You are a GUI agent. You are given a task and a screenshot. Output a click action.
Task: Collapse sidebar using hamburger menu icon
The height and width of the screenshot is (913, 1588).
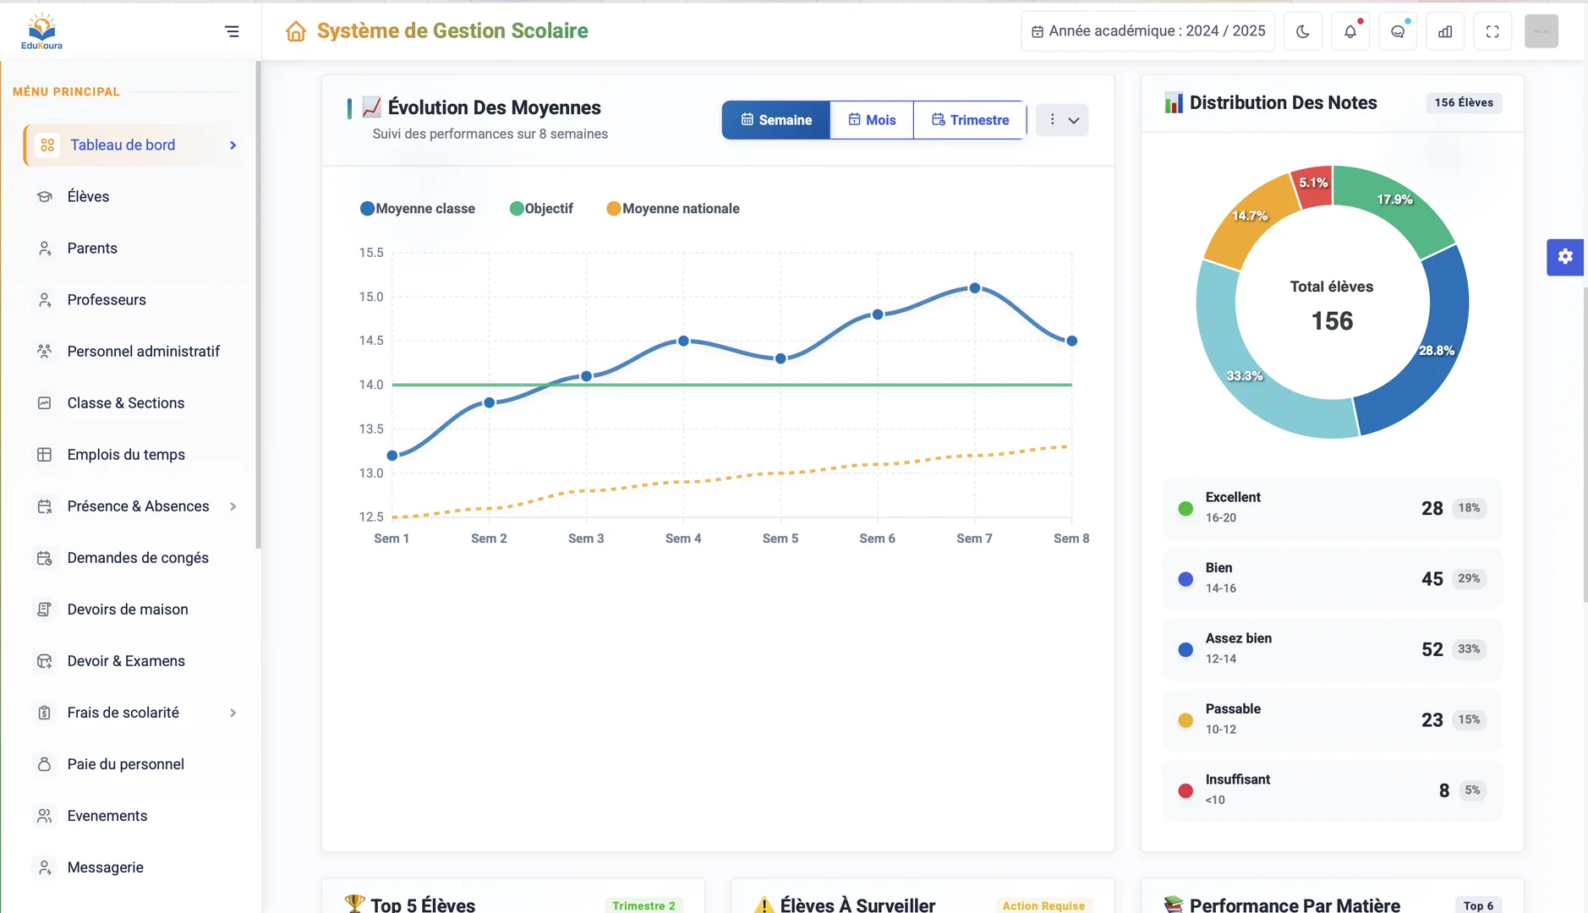[x=232, y=31]
